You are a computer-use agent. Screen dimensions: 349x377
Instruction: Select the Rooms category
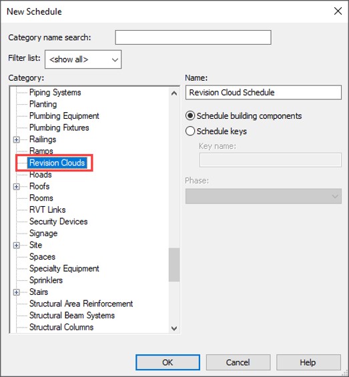point(41,198)
